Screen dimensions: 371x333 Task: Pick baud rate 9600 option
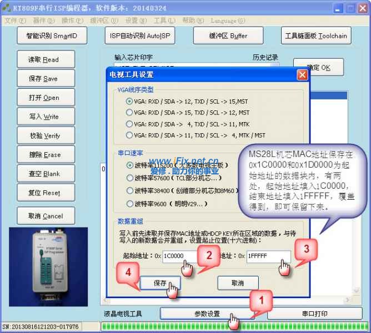[129, 204]
